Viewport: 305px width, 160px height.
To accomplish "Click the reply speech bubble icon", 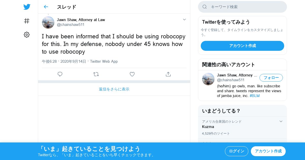I will (x=60, y=74).
